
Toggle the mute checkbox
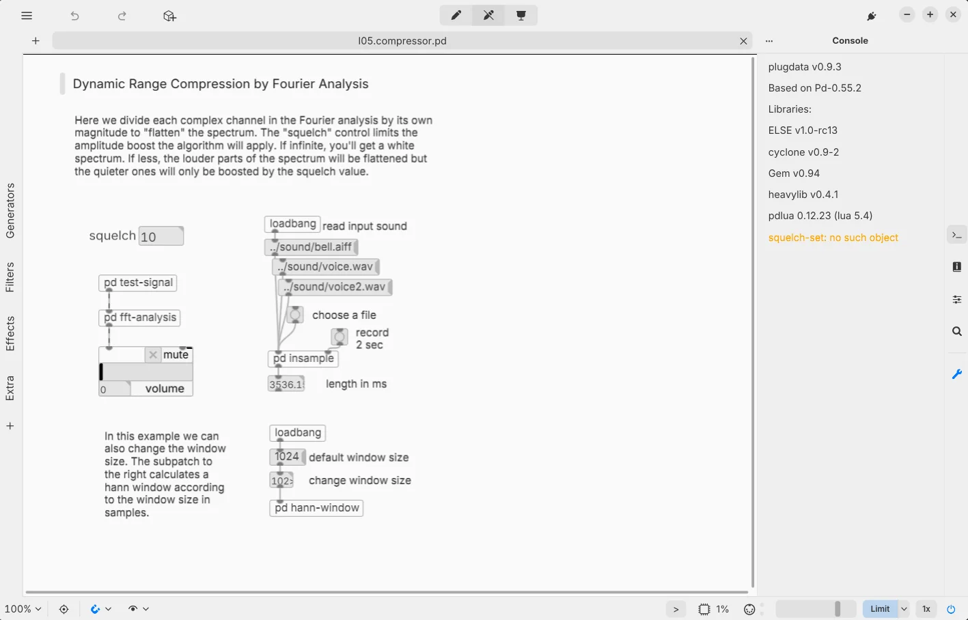click(153, 355)
